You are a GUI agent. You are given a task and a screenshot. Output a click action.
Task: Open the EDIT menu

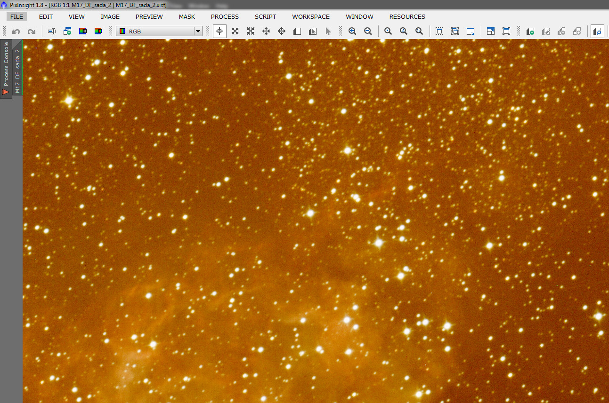pos(46,16)
